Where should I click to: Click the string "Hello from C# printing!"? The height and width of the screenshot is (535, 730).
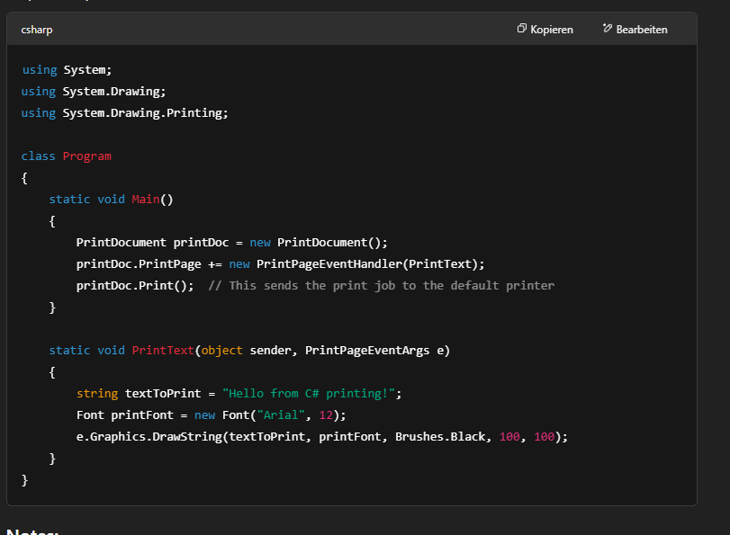click(x=309, y=394)
